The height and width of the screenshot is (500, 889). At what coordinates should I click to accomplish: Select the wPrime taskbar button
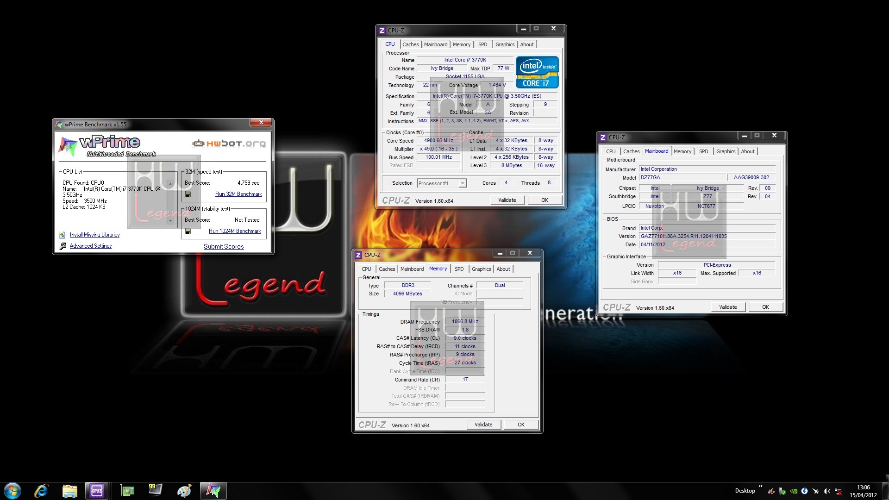tap(213, 491)
